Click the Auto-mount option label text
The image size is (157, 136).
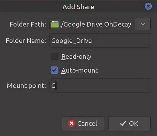[80, 70]
